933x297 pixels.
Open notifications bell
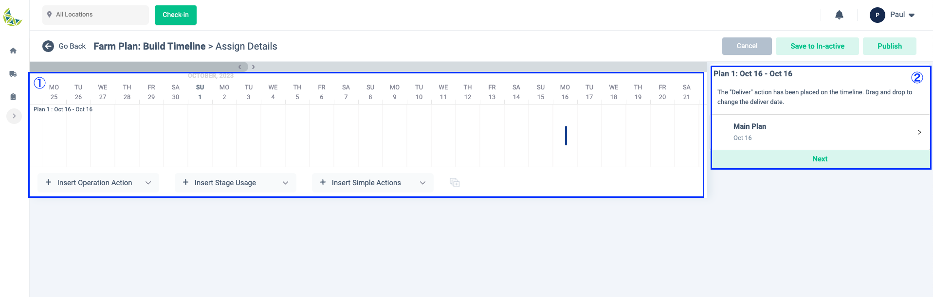coord(839,15)
